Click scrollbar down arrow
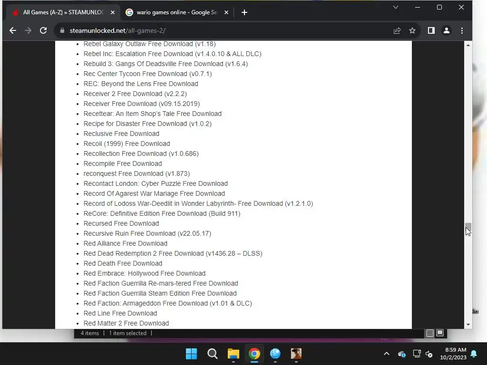Screen dimensions: 487x365 (468, 325)
